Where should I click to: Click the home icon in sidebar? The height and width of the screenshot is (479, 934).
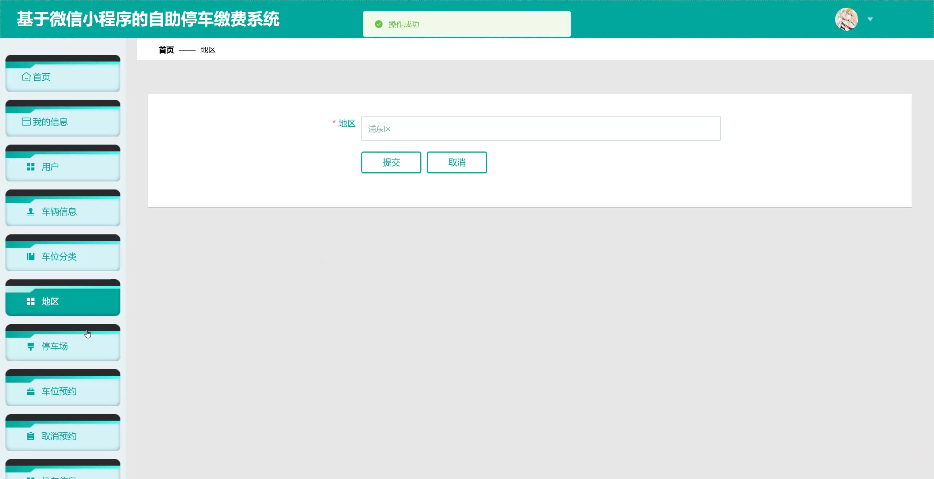click(x=26, y=77)
